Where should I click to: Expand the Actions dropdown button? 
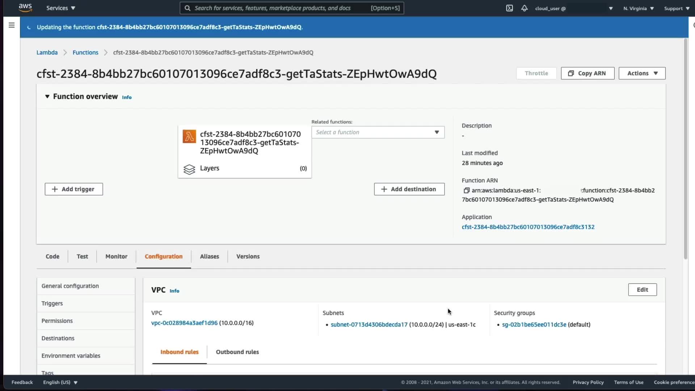click(x=642, y=73)
